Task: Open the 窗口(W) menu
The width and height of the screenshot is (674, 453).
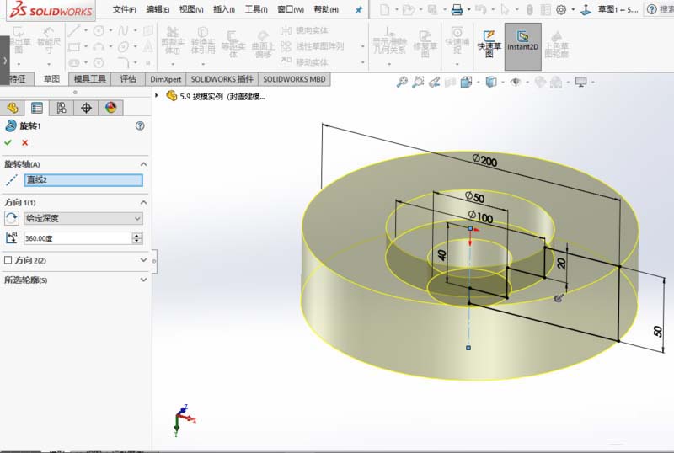Action: pos(291,9)
